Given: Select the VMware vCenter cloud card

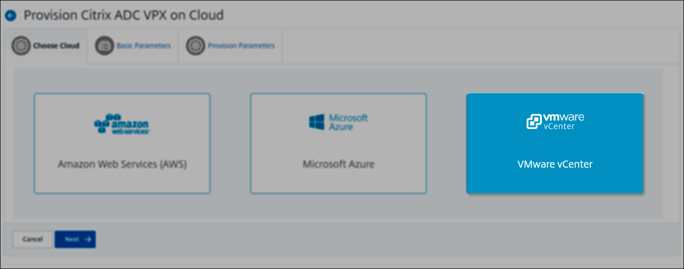Looking at the screenshot, I should (x=555, y=144).
